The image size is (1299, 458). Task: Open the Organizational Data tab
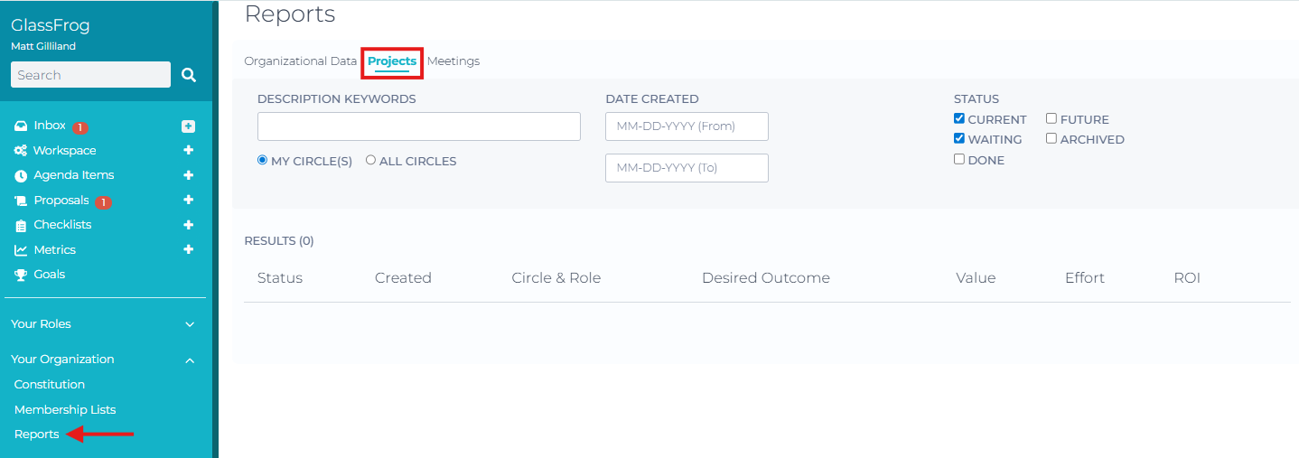pyautogui.click(x=300, y=61)
